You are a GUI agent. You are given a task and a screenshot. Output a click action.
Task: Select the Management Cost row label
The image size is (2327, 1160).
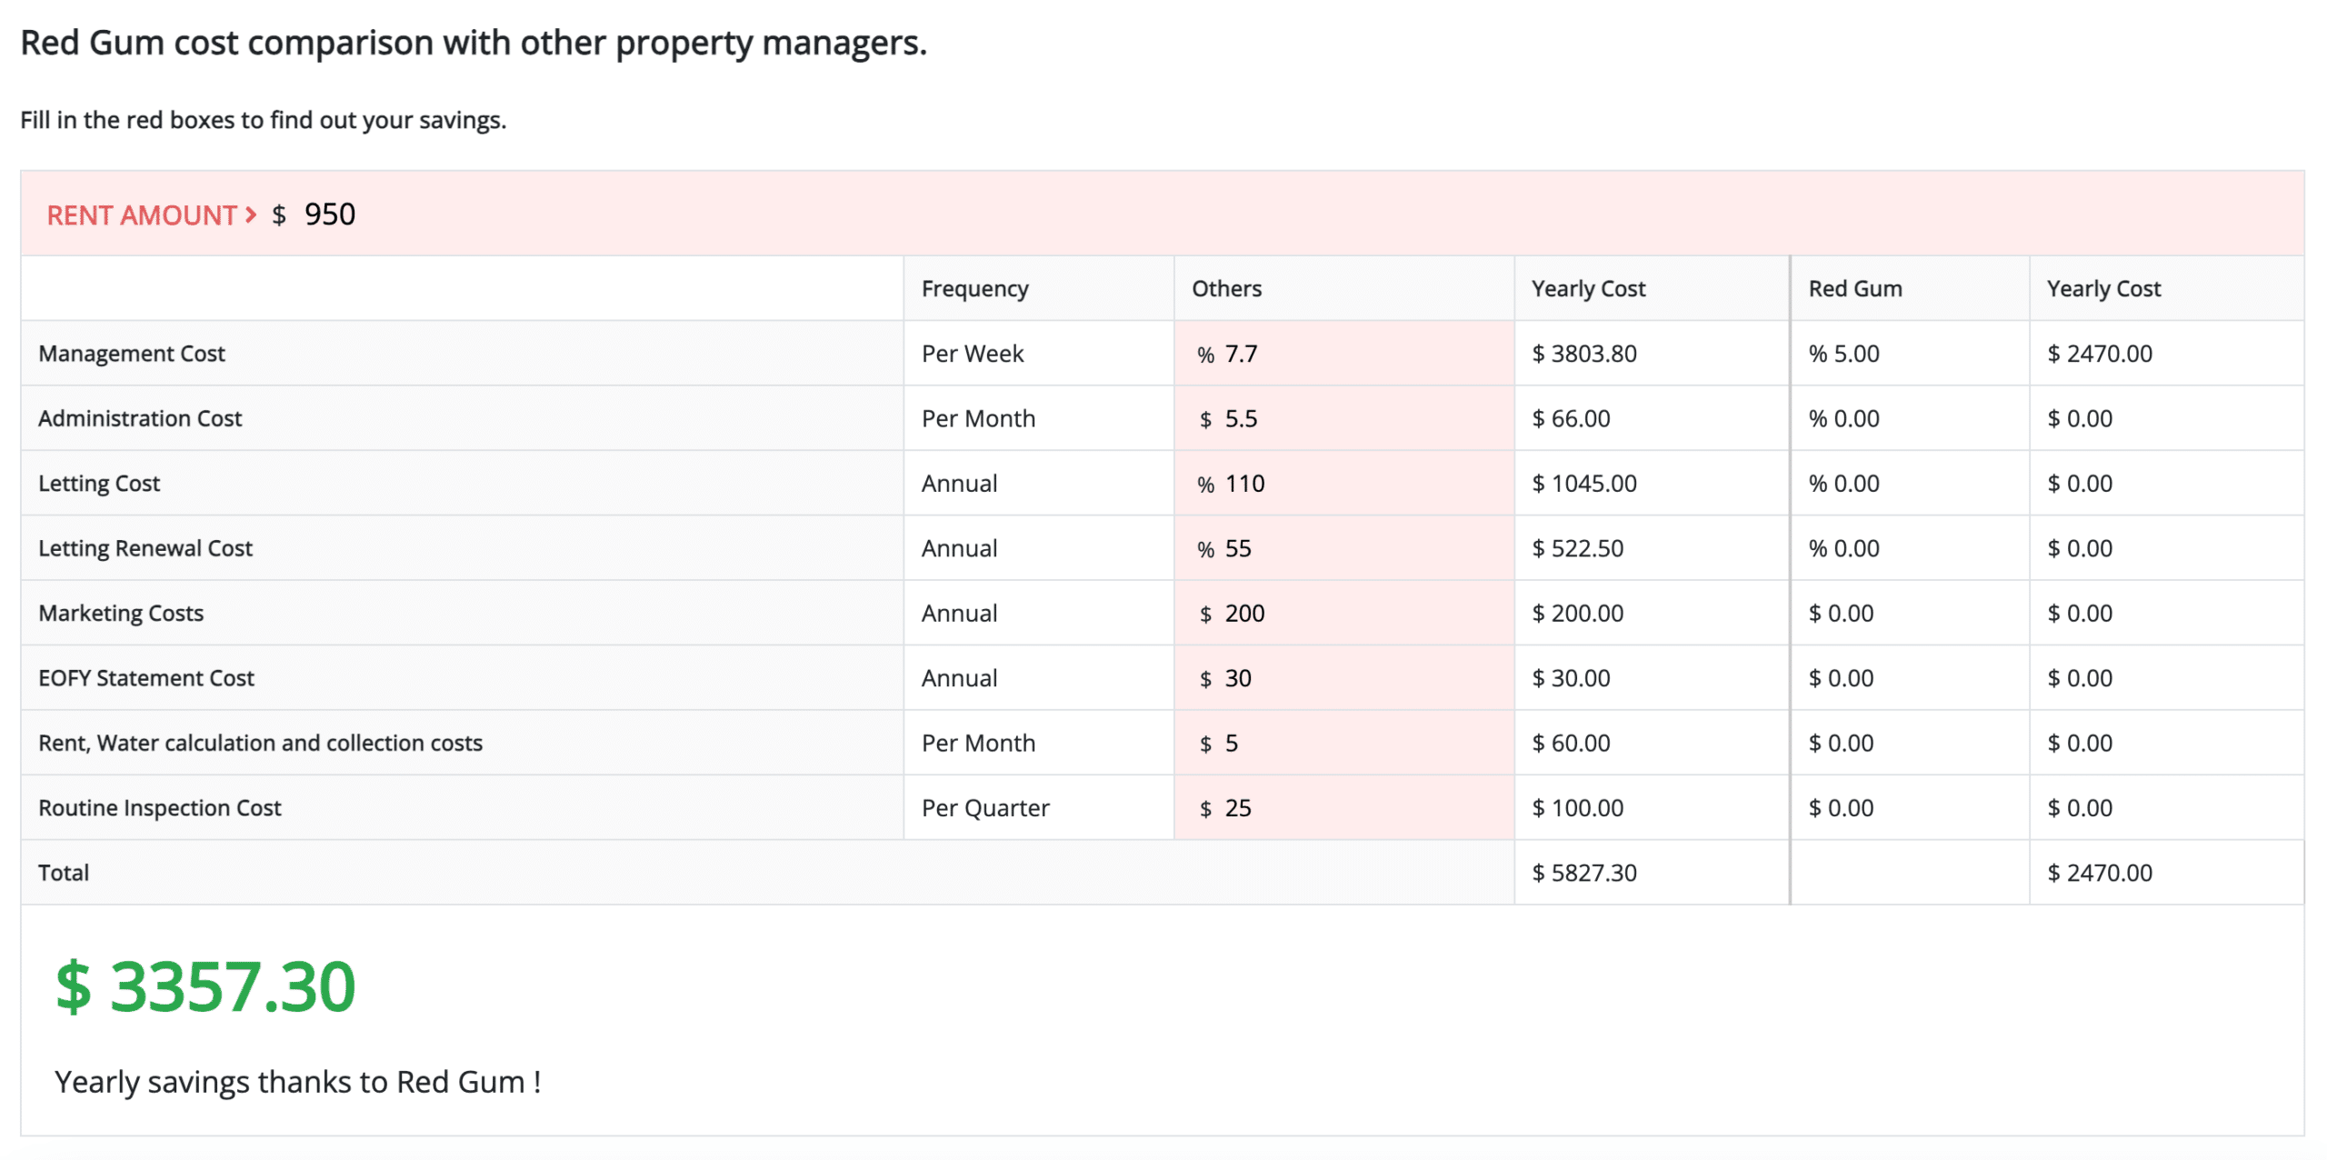(131, 354)
